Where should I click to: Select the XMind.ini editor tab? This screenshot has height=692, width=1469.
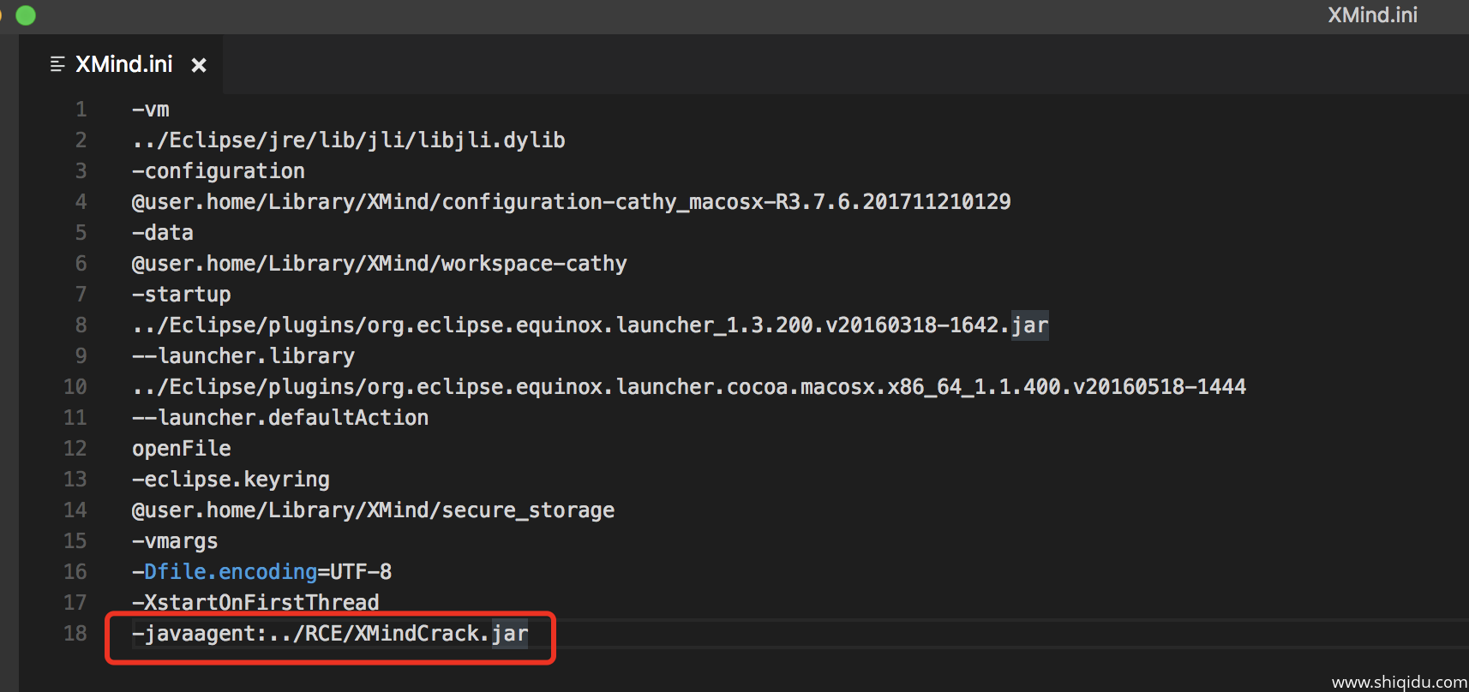click(x=121, y=64)
